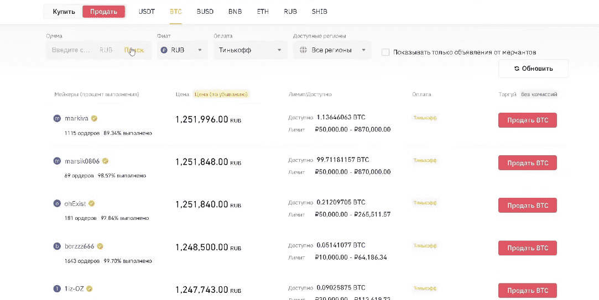Sell BTC to 1iz-OZ
This screenshot has height=300, width=599.
tap(527, 291)
